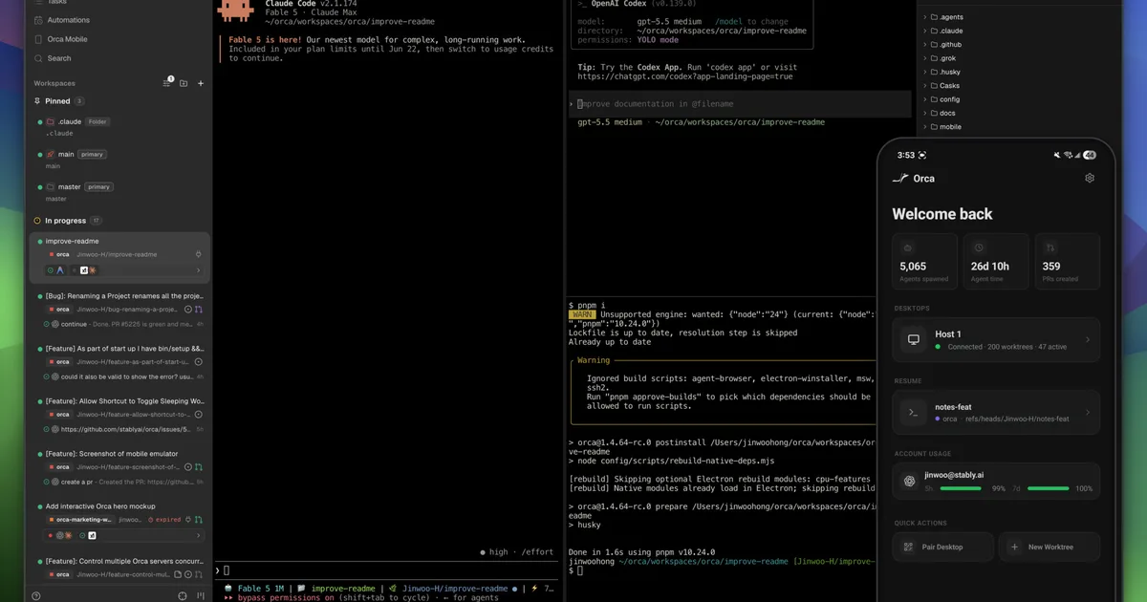Open the Bug Renaming a Project workspace
Viewport: 1147px width, 602px height.
(x=119, y=310)
